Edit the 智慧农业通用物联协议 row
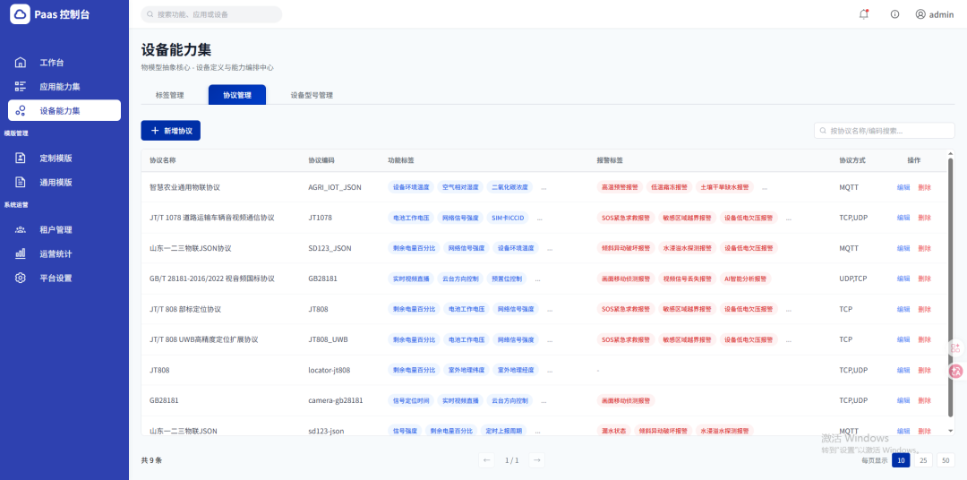967x480 pixels. [903, 187]
